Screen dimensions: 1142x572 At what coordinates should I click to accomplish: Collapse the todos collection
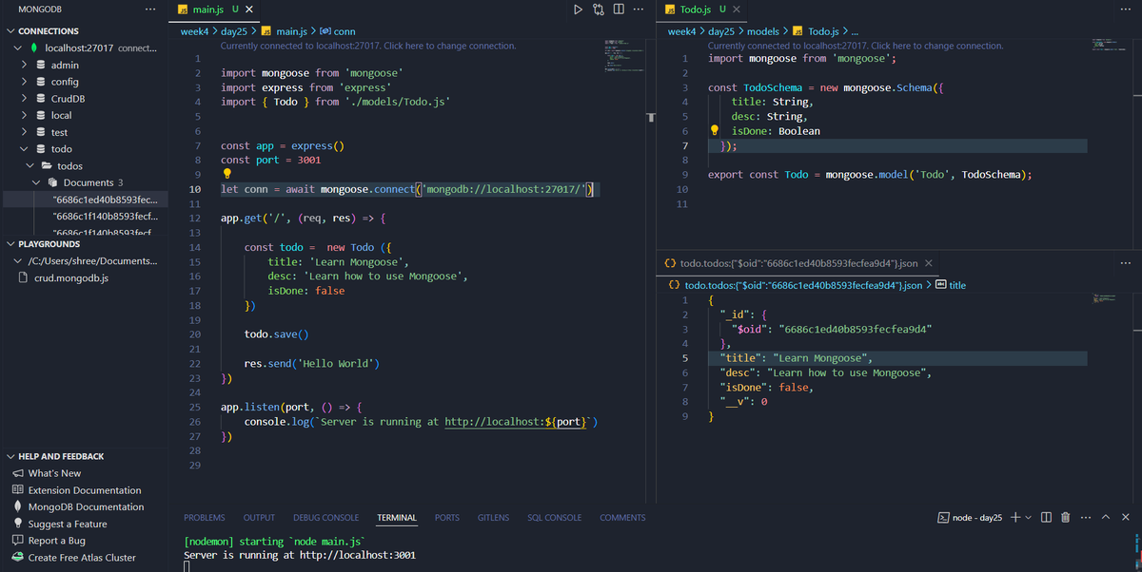(x=30, y=166)
